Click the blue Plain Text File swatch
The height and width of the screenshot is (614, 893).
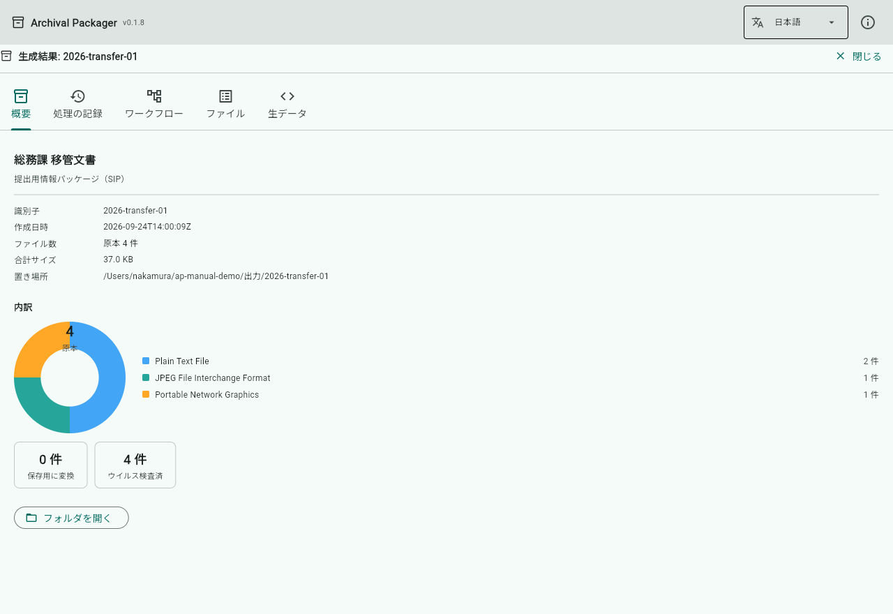tap(146, 361)
